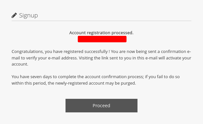Screen dimensions: 203x124
Task: Click the word 'Congratulations' in the paragraph
Action: pyautogui.click(x=27, y=52)
